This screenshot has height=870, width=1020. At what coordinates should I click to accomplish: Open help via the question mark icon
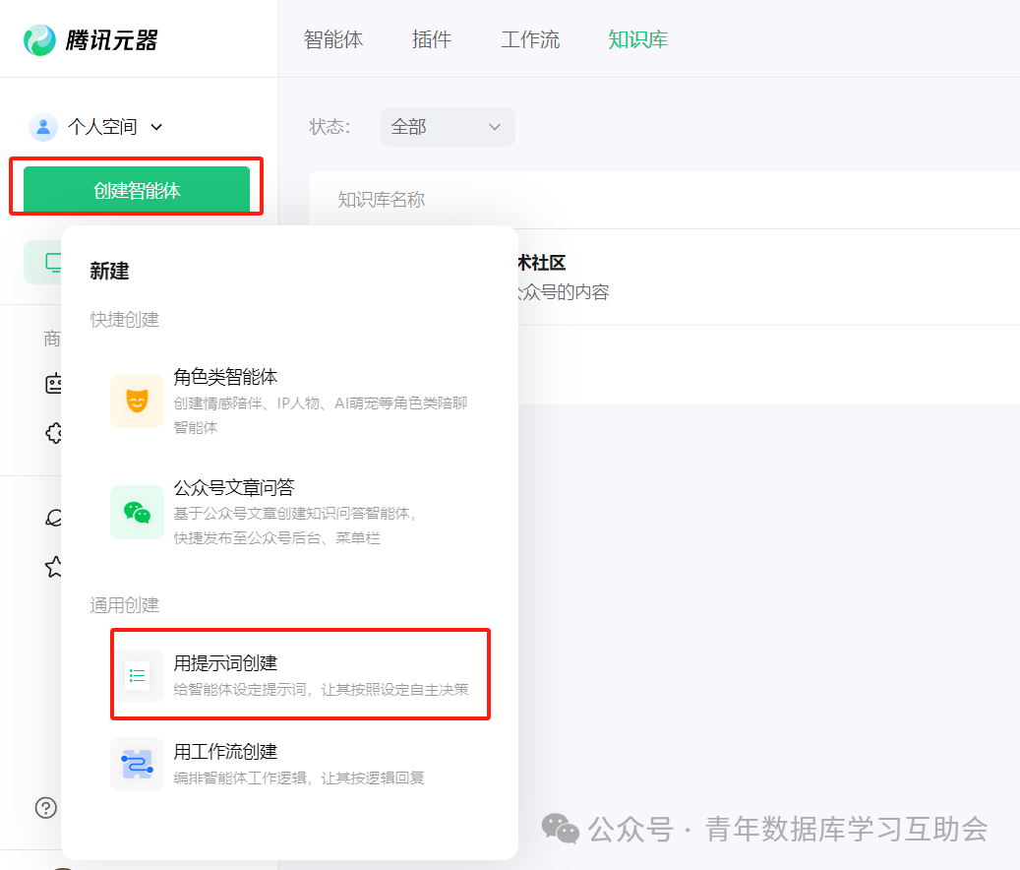(x=45, y=808)
